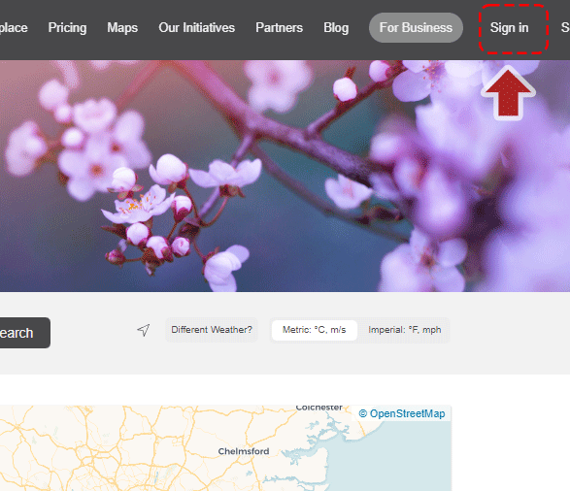Open Our Initiatives in navigation bar
The image size is (570, 491).
click(x=197, y=28)
